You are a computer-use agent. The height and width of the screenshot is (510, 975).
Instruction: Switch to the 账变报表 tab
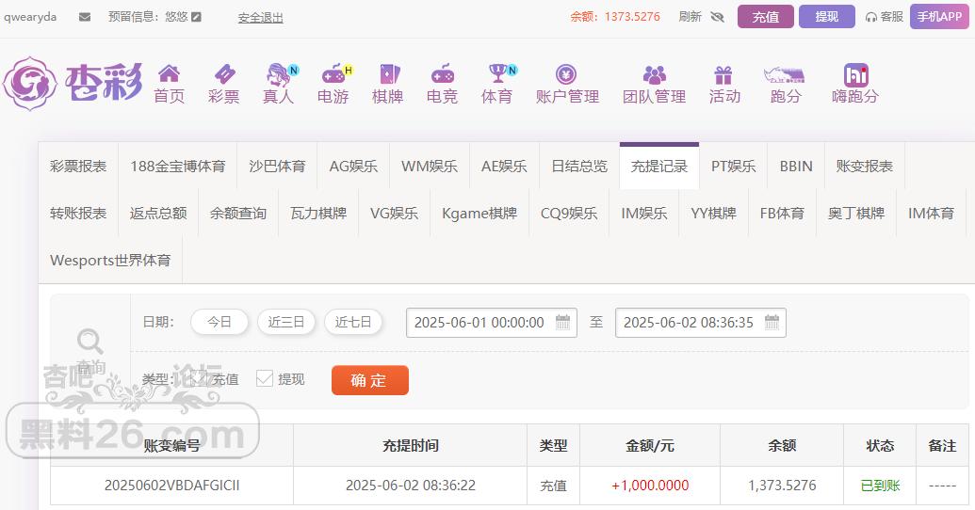(x=864, y=167)
